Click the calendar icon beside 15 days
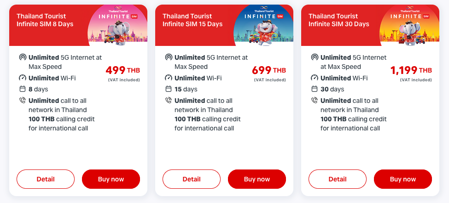Viewport: 449px width, 203px height. click(169, 89)
